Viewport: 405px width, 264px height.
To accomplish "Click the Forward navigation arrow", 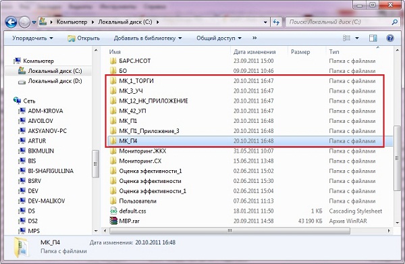I will click(x=25, y=22).
